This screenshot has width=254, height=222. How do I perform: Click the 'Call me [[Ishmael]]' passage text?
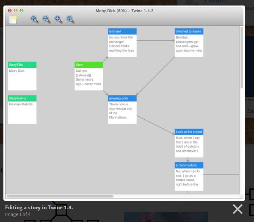pyautogui.click(x=88, y=77)
